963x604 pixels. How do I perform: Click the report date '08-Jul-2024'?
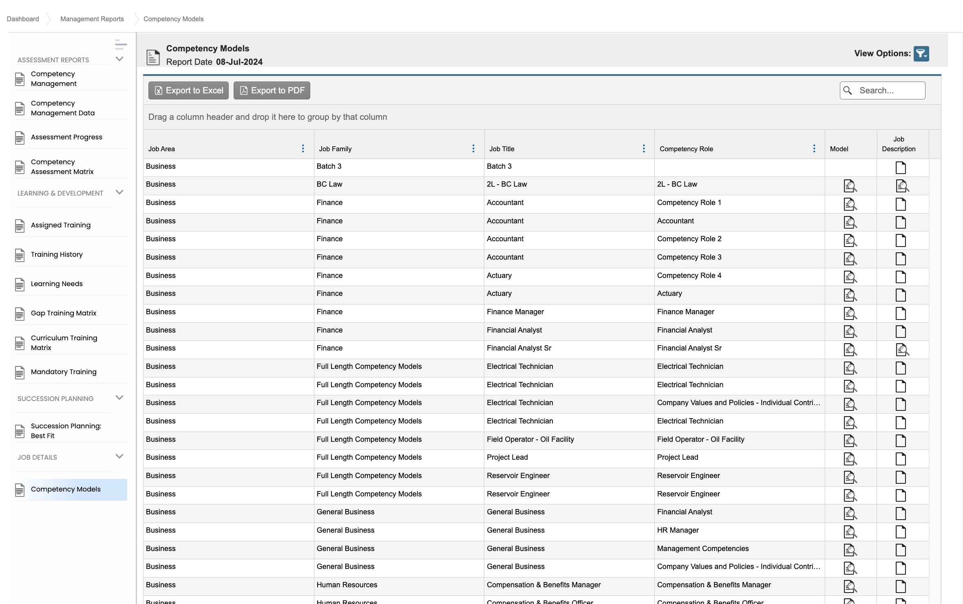click(x=239, y=62)
